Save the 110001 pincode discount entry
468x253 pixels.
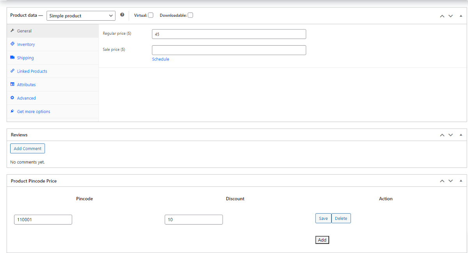(x=323, y=218)
